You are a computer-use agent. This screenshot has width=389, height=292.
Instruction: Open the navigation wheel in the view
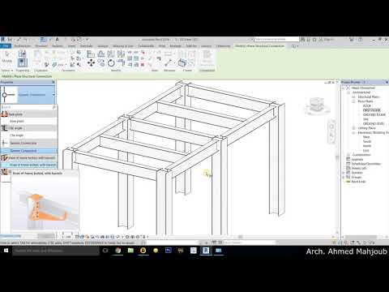[331, 127]
